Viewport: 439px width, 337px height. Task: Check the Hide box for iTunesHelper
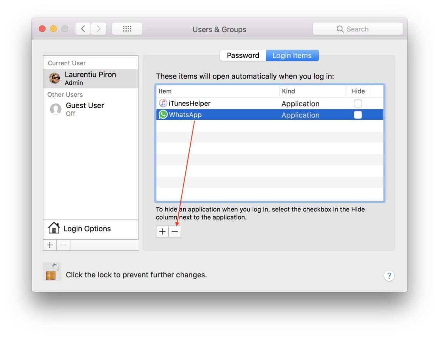[x=358, y=103]
